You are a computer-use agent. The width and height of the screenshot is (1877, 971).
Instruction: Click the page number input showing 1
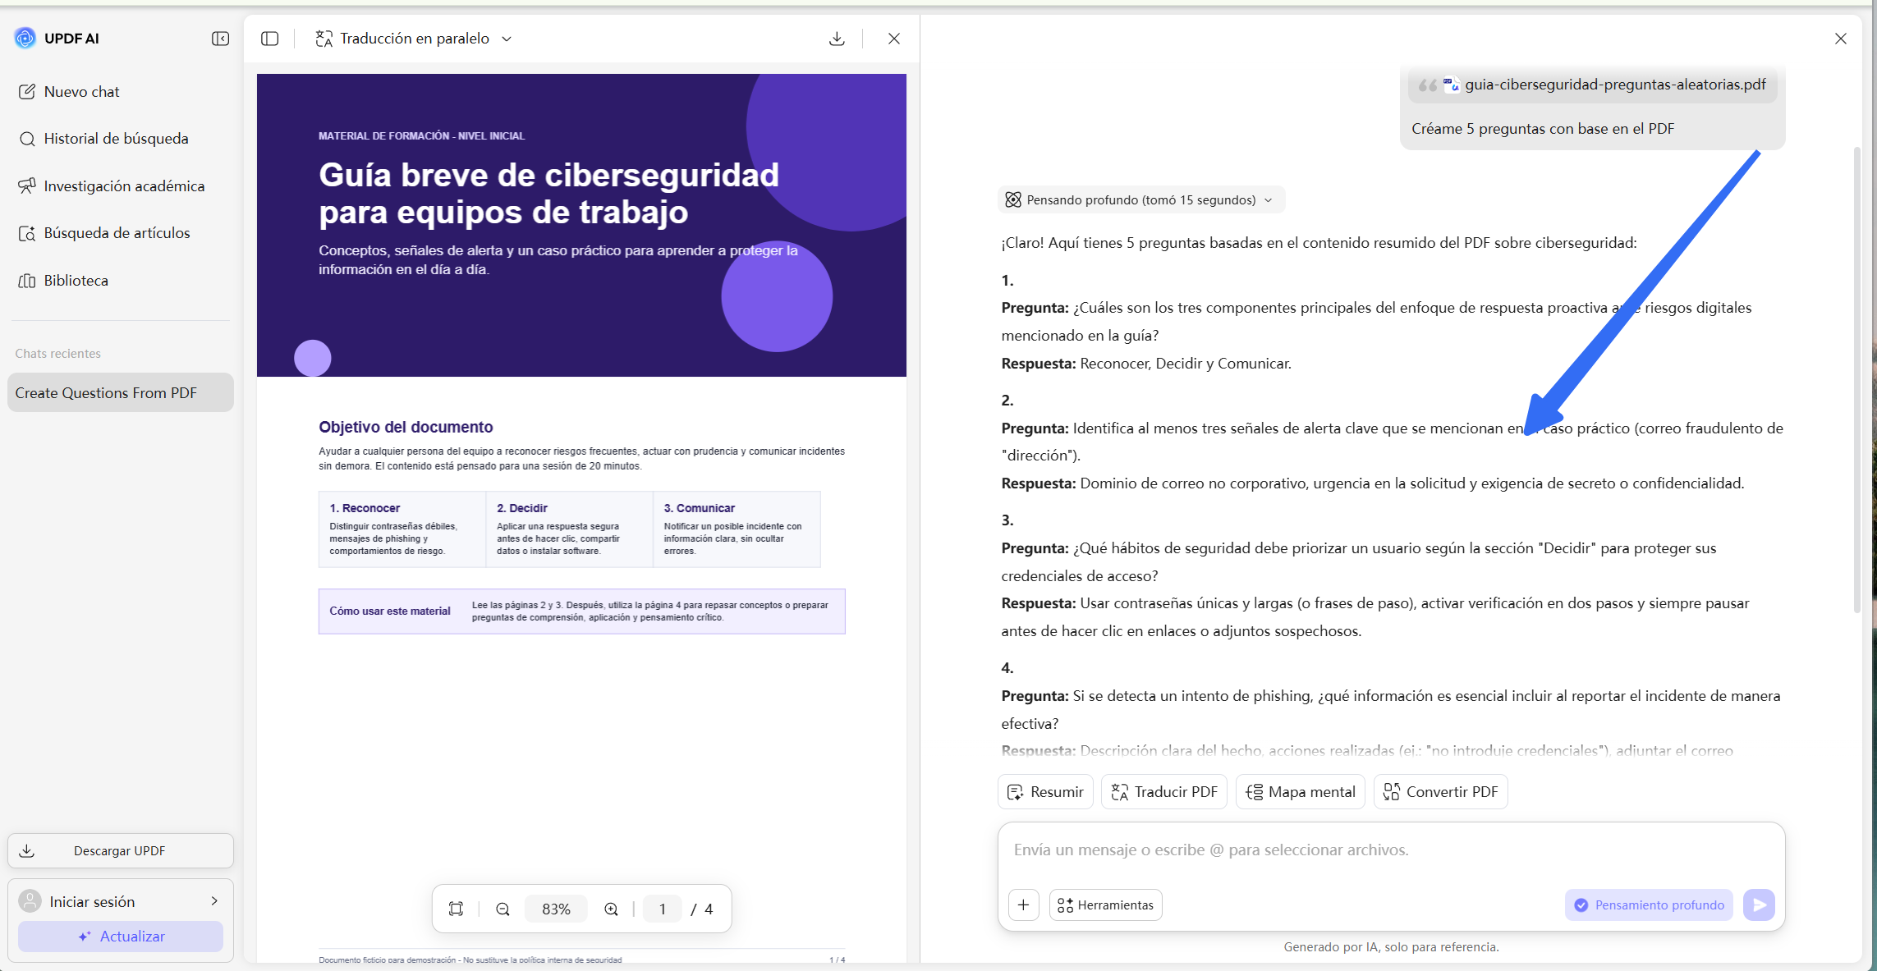(663, 909)
